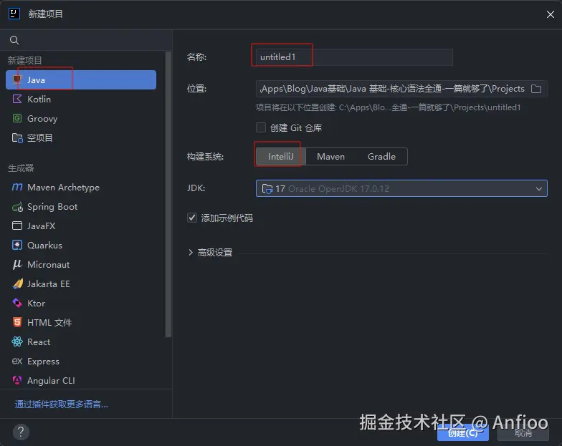The width and height of the screenshot is (562, 446).
Task: Click the Express ex icon
Action: point(17,361)
